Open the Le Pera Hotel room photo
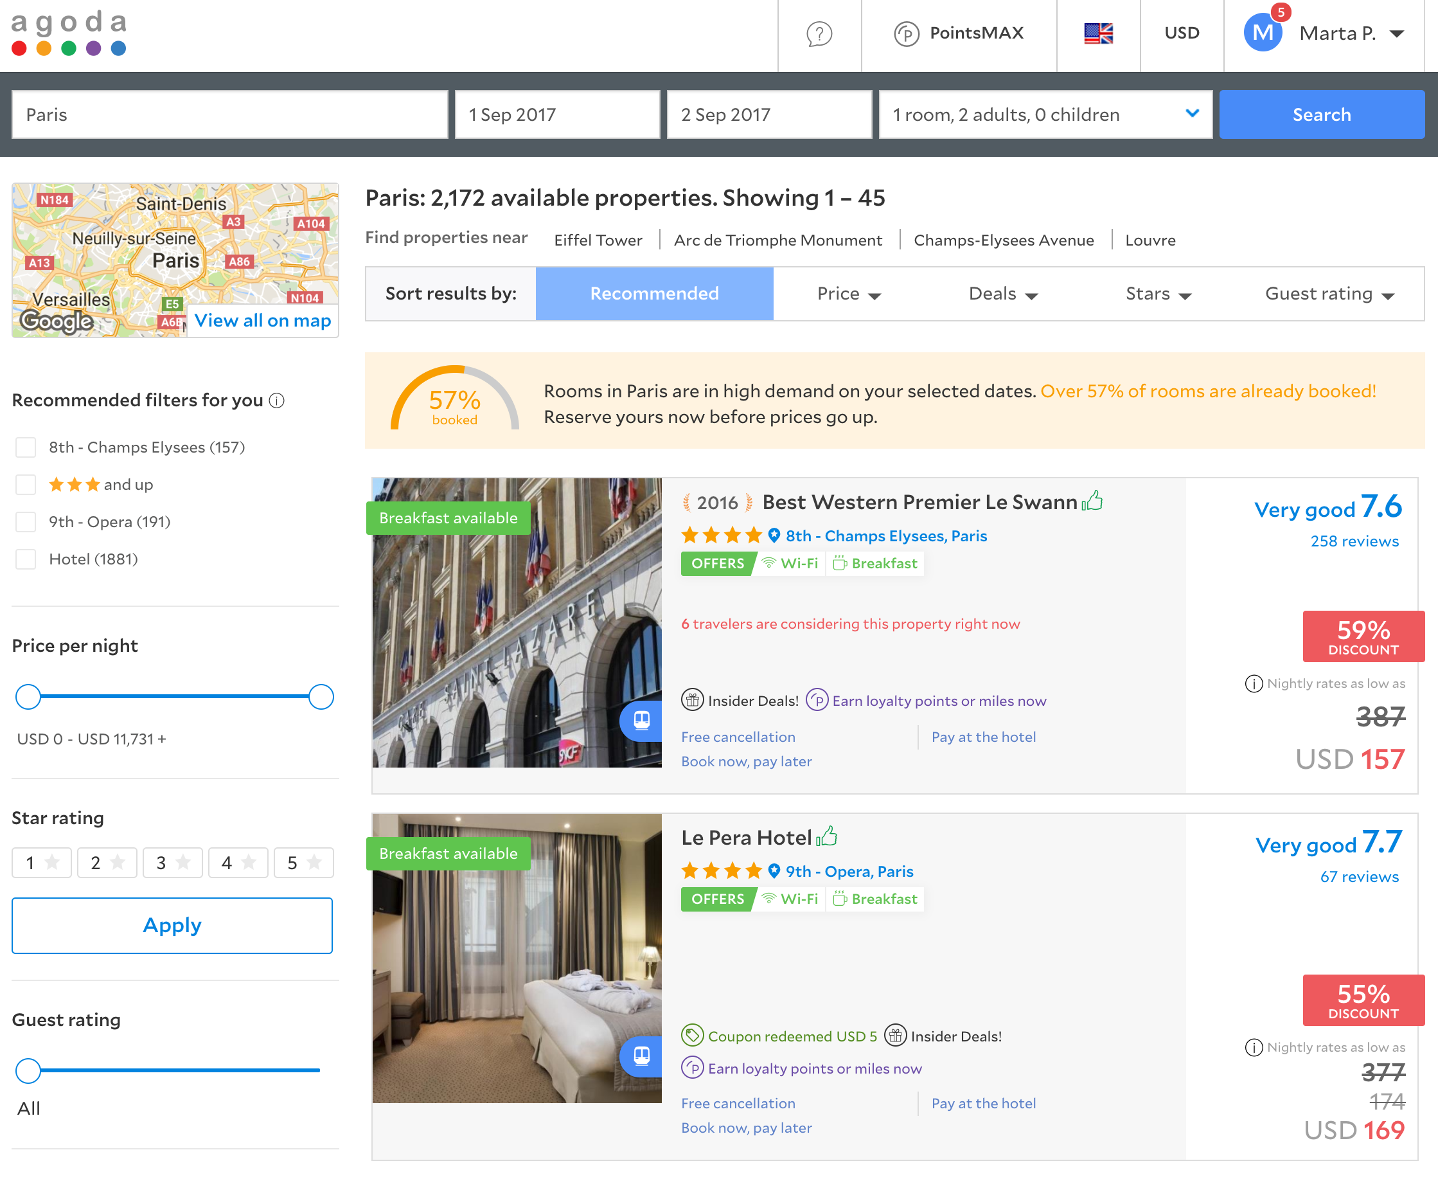The height and width of the screenshot is (1179, 1438). click(x=517, y=958)
